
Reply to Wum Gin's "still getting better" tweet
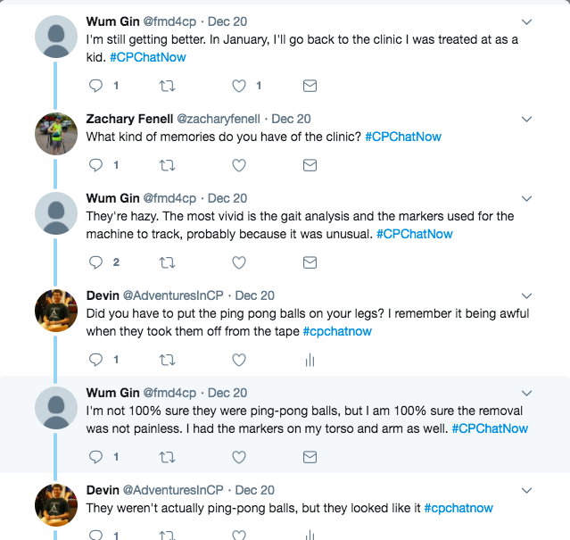coord(97,86)
